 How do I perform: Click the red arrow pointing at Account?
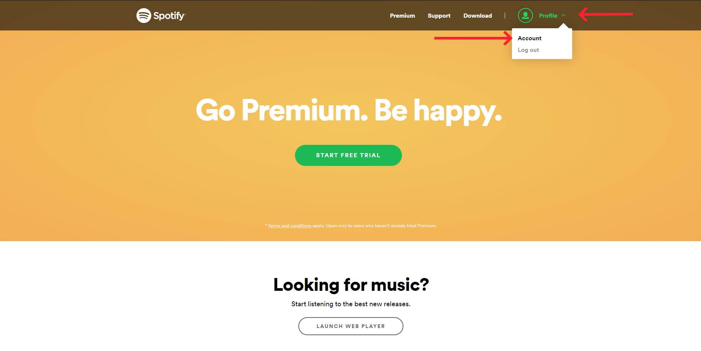(473, 38)
